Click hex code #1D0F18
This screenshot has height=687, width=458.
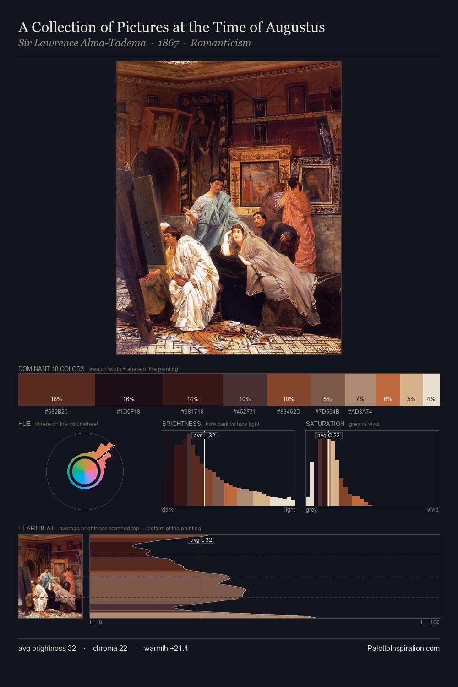pos(128,412)
